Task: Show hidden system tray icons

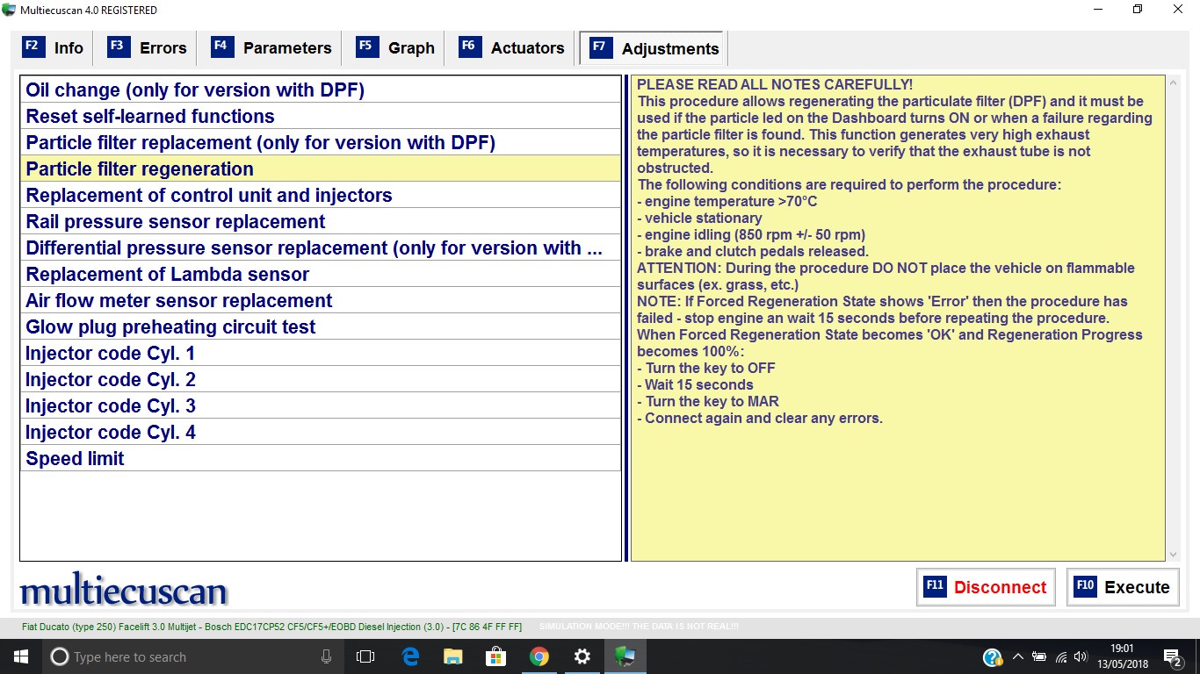Action: click(1017, 656)
